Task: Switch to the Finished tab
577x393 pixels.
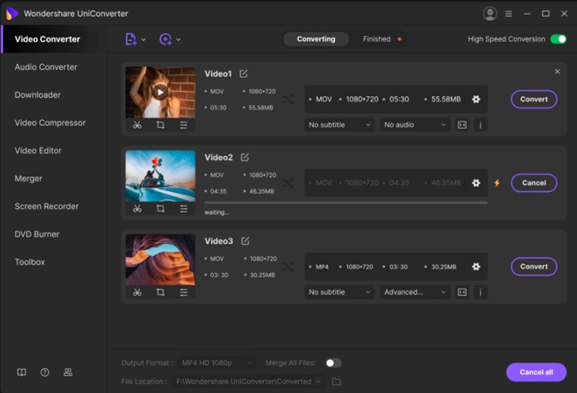Action: [377, 39]
